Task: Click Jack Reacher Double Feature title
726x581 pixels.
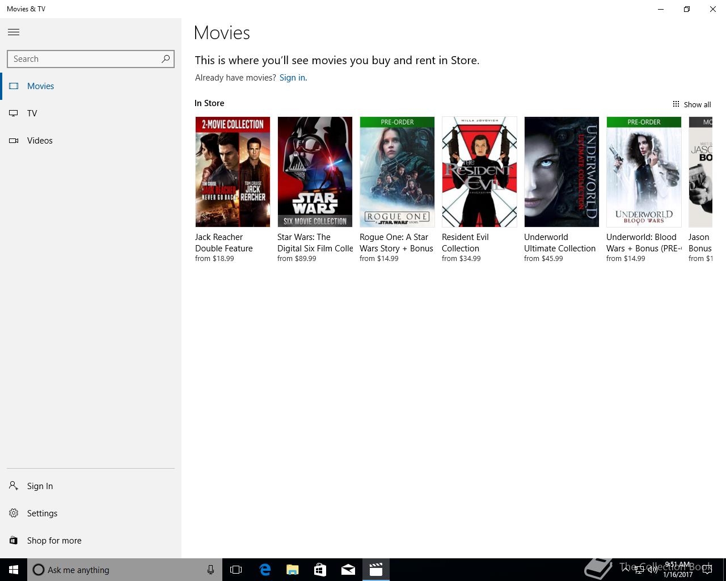Action: (x=224, y=243)
